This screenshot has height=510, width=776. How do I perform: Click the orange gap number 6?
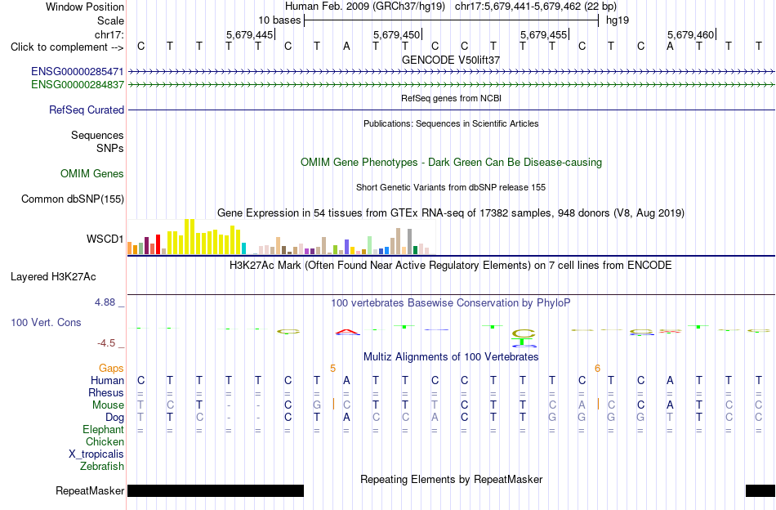coord(597,369)
